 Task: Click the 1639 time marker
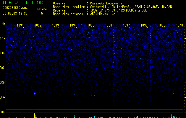tap(162, 25)
